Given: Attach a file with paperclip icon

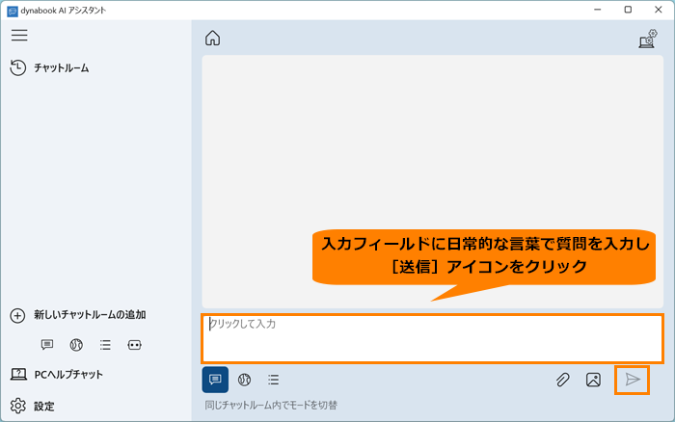Looking at the screenshot, I should (x=562, y=380).
